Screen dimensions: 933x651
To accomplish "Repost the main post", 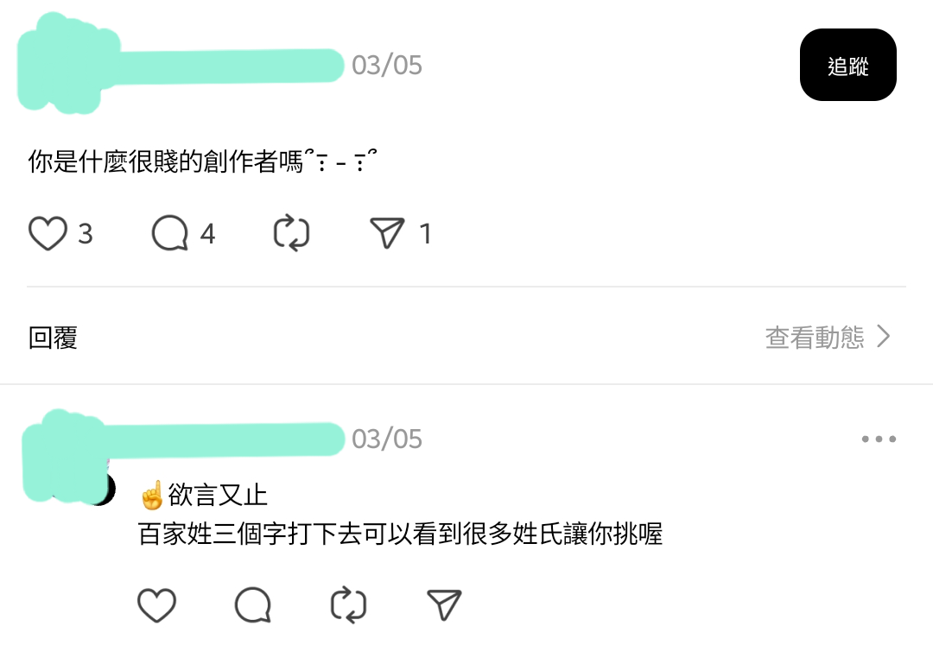I will (292, 233).
